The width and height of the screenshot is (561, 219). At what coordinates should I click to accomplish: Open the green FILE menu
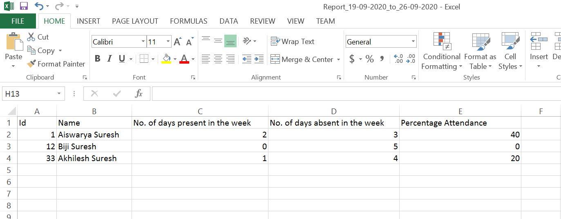pos(18,21)
